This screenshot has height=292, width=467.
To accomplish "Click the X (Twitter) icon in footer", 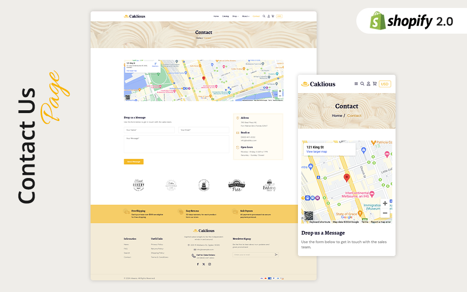I will point(204,264).
